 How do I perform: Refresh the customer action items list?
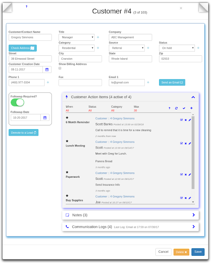(176, 108)
